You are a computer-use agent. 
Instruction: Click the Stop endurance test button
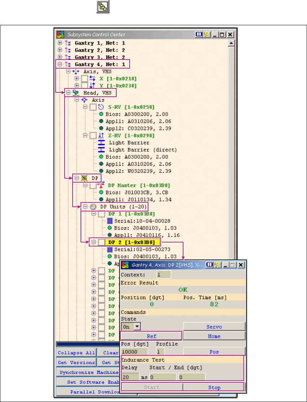(214, 388)
